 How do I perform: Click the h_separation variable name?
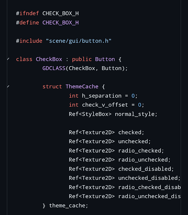coord(102,96)
